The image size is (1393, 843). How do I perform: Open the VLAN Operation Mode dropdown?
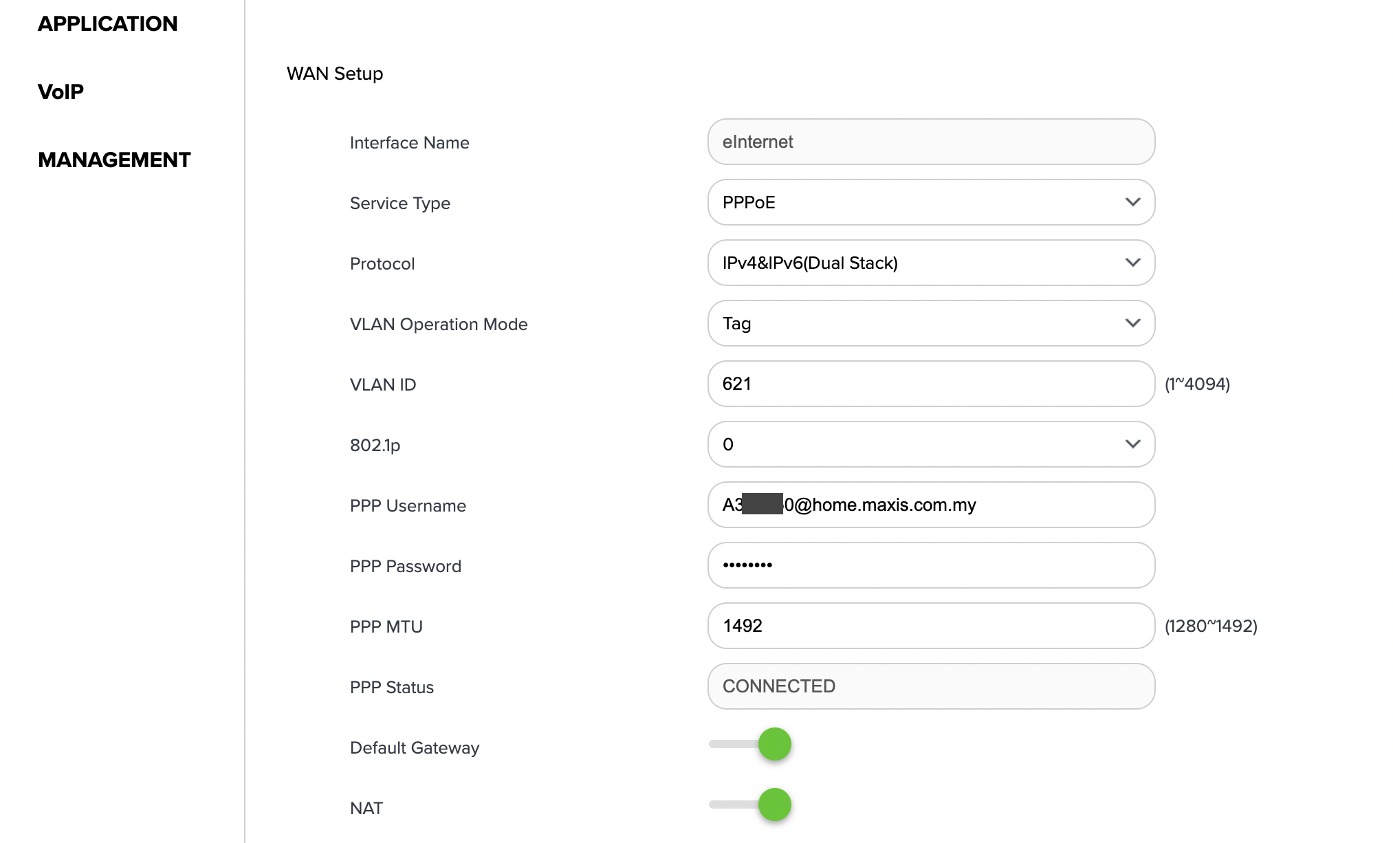pos(930,323)
